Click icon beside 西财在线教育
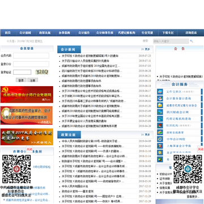The height and width of the screenshot is (204, 204). (160, 133)
